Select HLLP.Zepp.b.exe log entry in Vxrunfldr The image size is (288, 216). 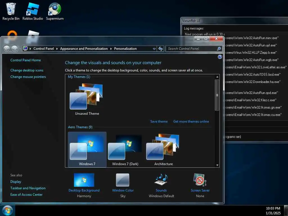click(x=250, y=53)
